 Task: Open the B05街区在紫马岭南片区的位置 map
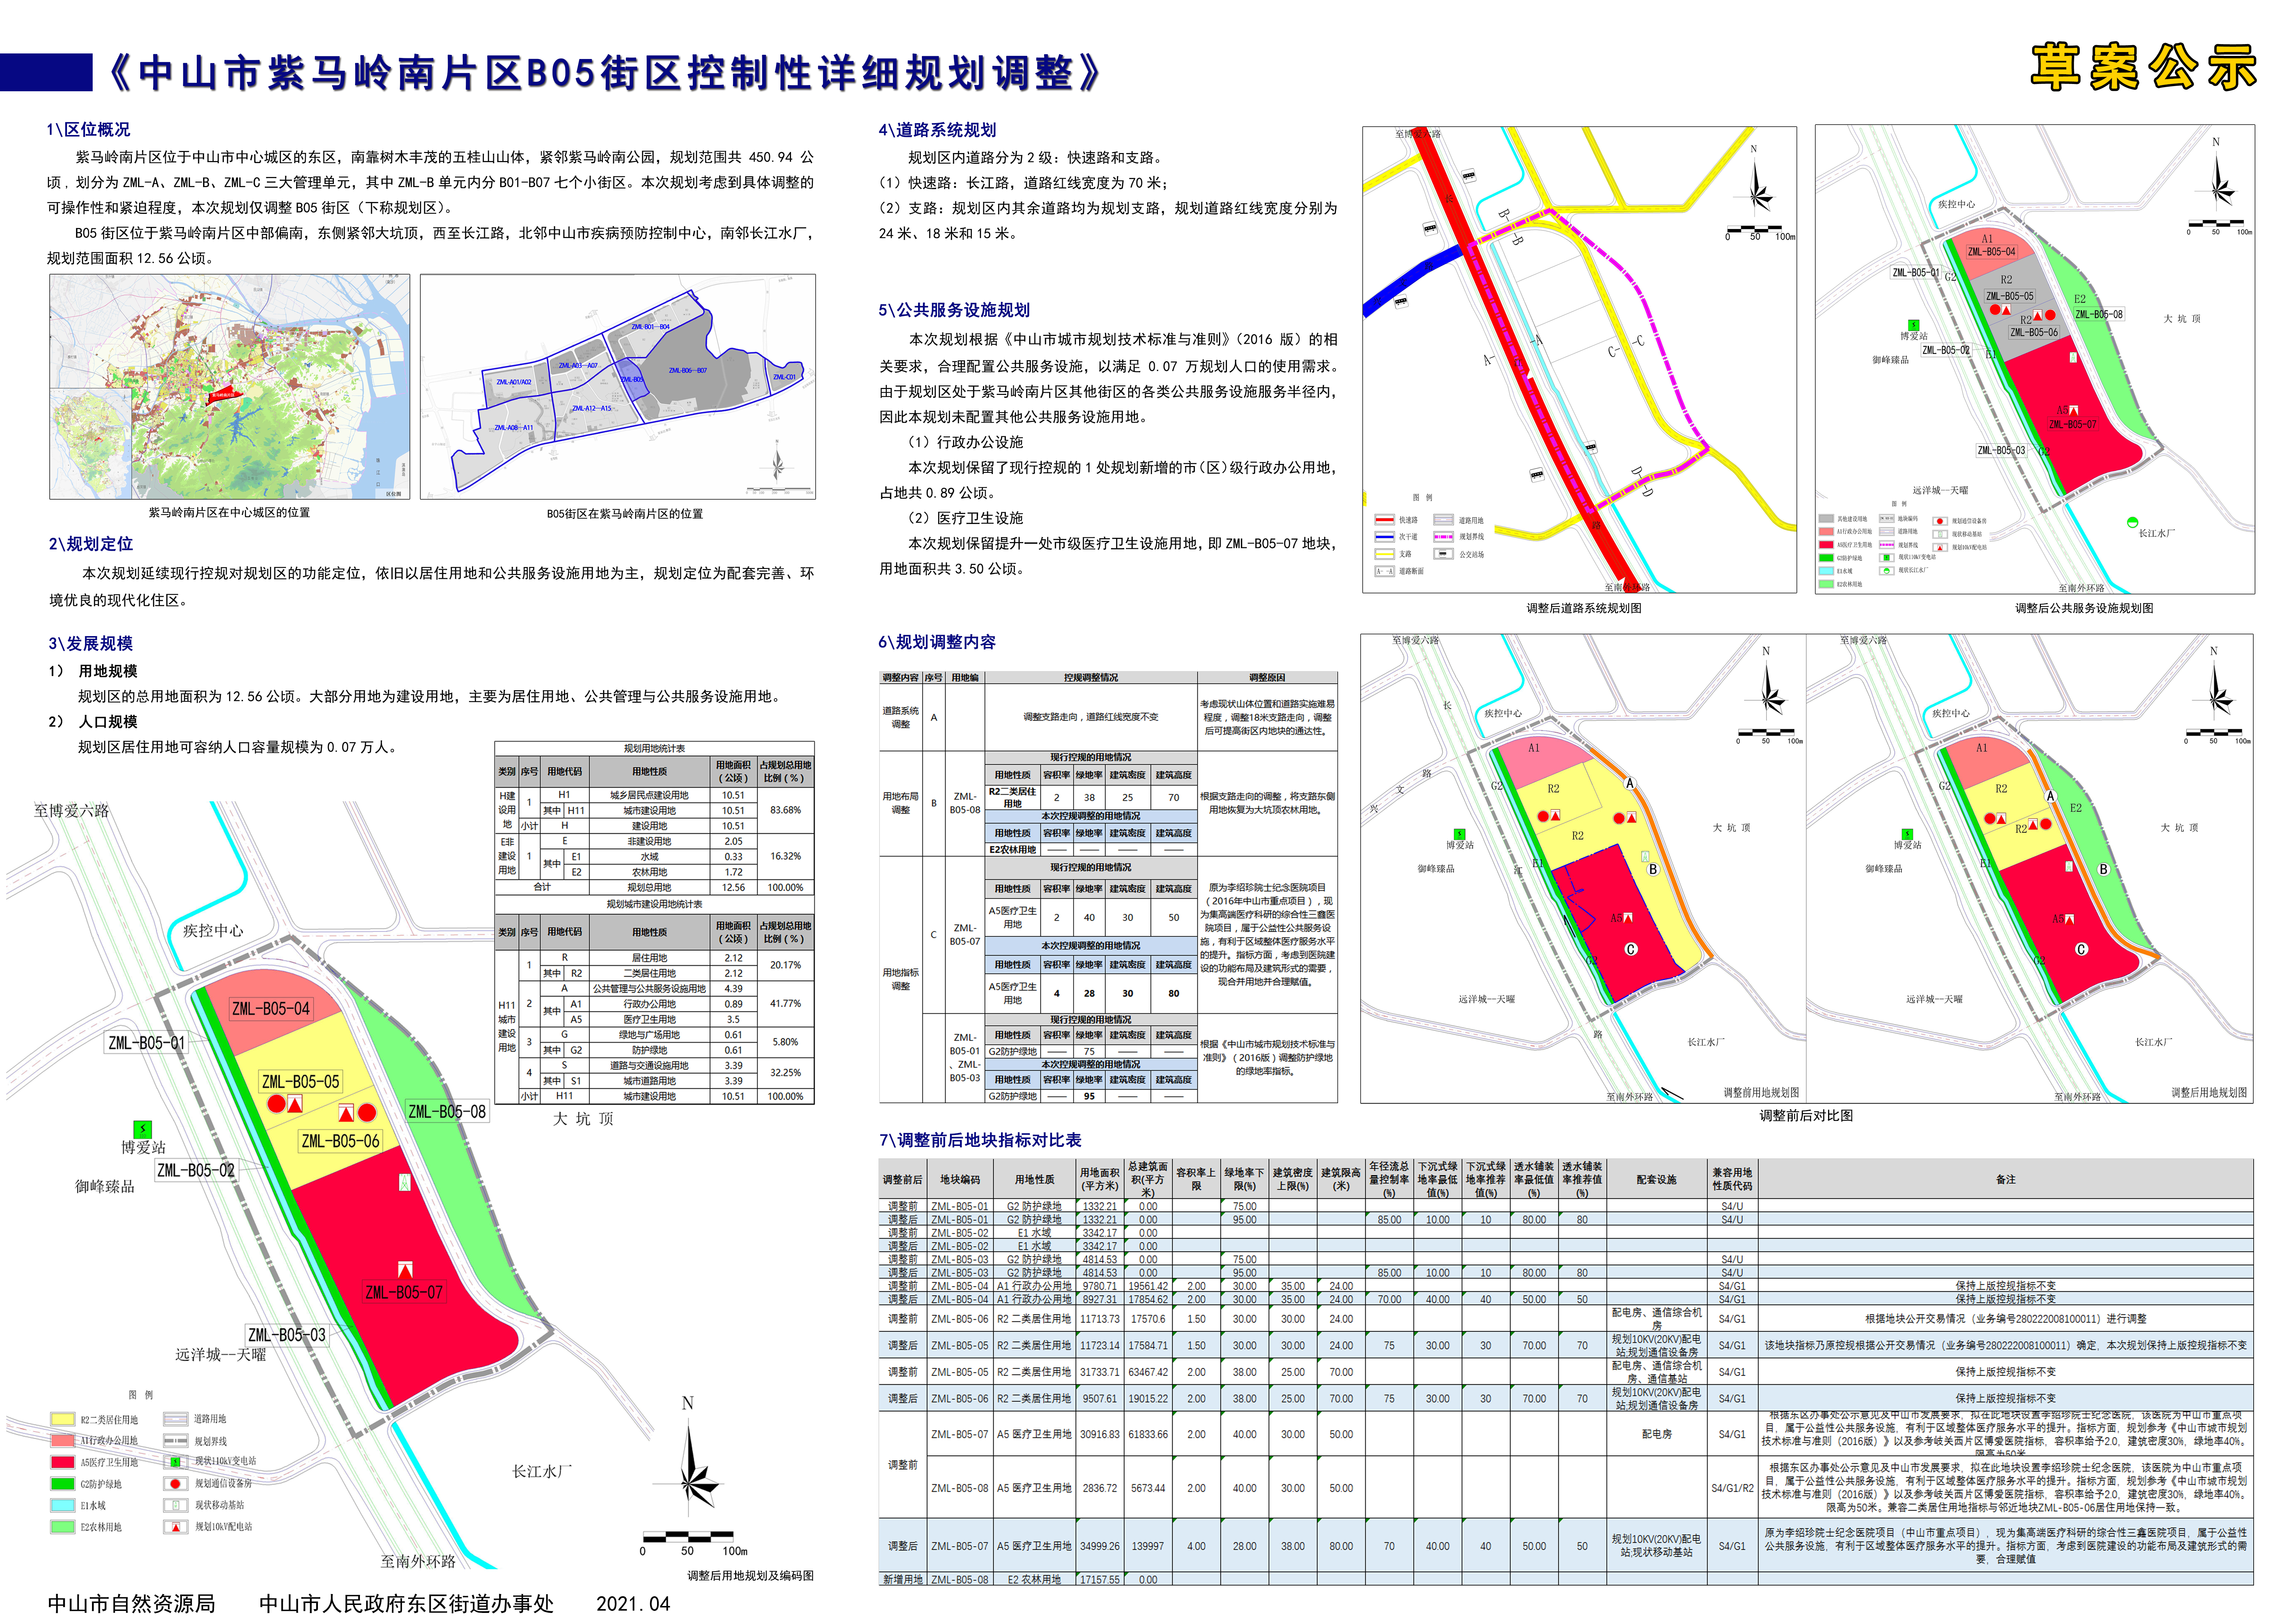point(618,387)
